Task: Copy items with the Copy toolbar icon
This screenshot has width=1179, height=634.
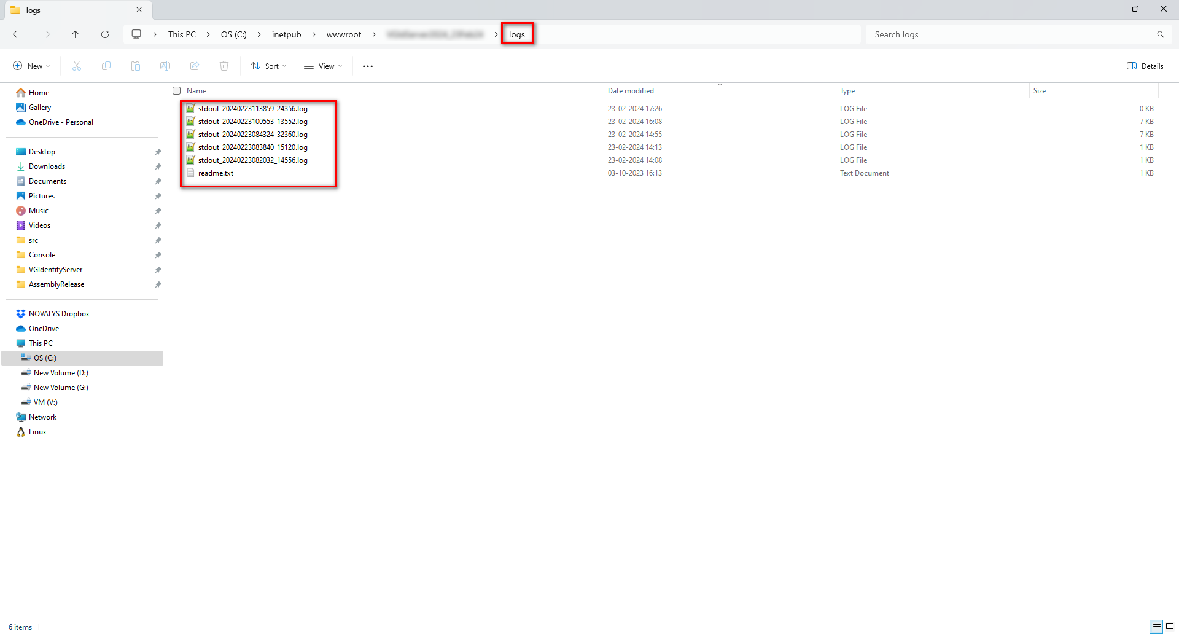Action: (x=106, y=66)
